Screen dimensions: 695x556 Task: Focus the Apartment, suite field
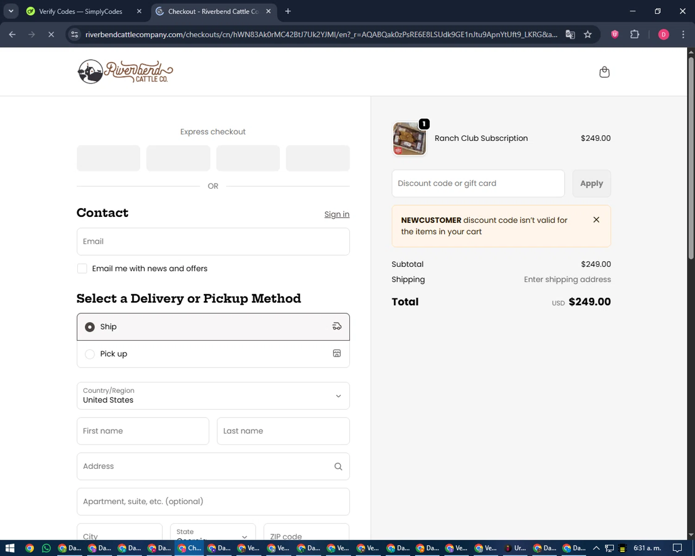pos(213,502)
